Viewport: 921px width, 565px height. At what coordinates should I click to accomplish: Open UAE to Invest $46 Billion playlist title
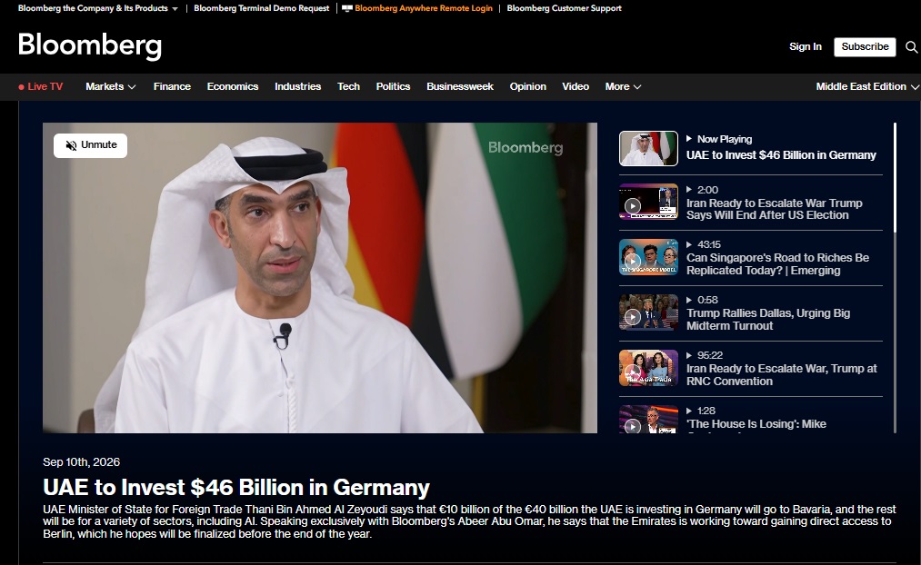pos(781,155)
